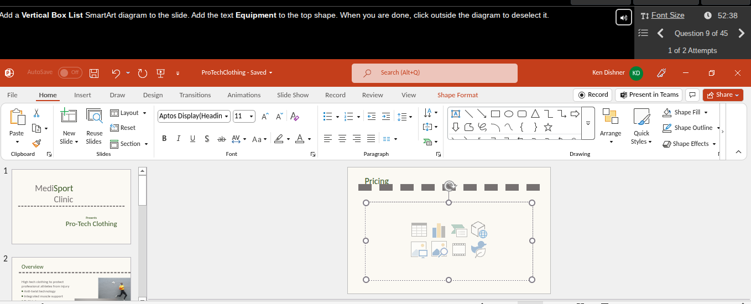
Task: Open the Line Spacing dropdown
Action: (x=405, y=117)
